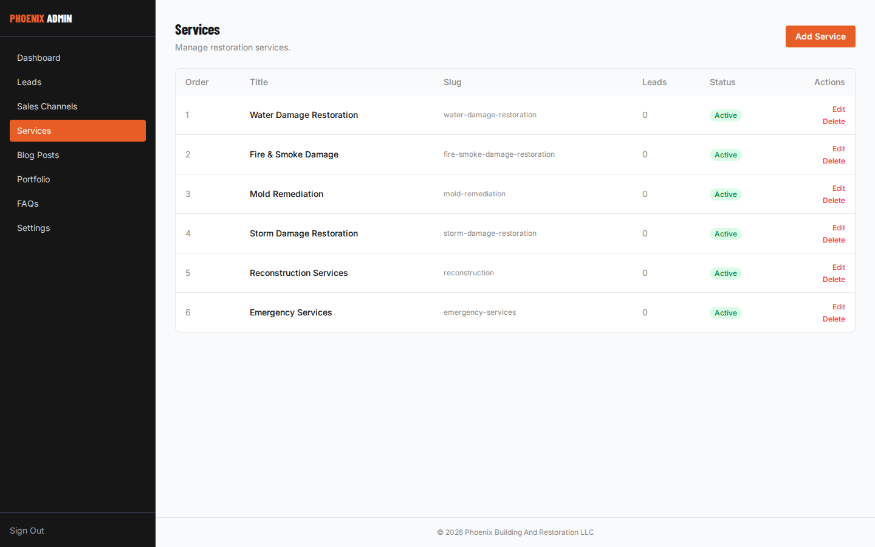Open the Dashboard page
Screen dimensions: 875x547
(78, 58)
